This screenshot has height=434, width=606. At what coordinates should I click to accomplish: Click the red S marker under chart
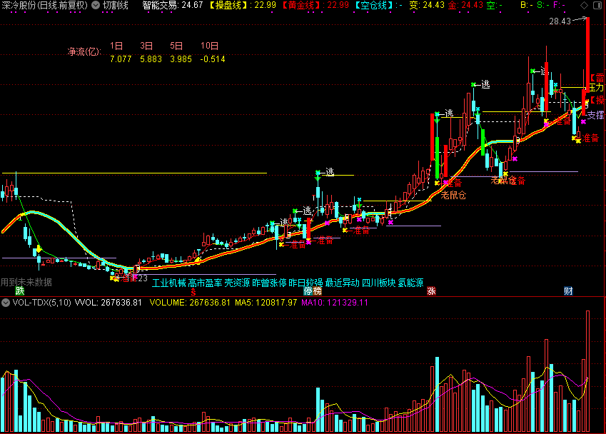coord(192,291)
